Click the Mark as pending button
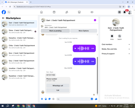The image size is (135, 108). click(x=55, y=31)
